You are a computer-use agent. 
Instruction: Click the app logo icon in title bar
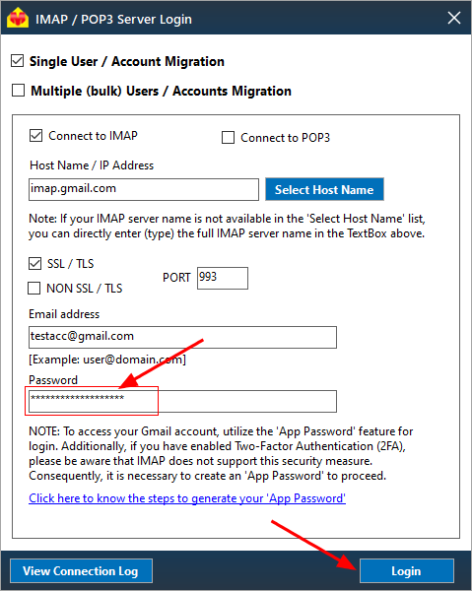point(18,19)
